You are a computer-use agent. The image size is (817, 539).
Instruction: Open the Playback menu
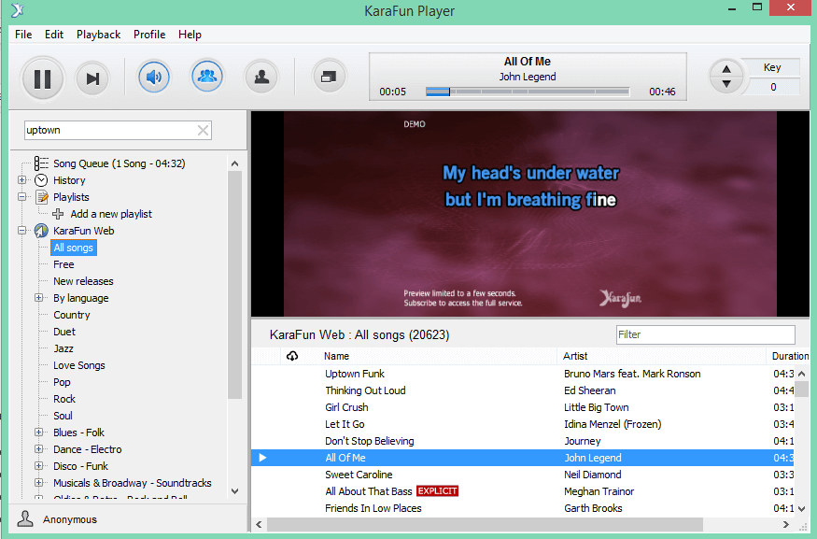pyautogui.click(x=98, y=35)
